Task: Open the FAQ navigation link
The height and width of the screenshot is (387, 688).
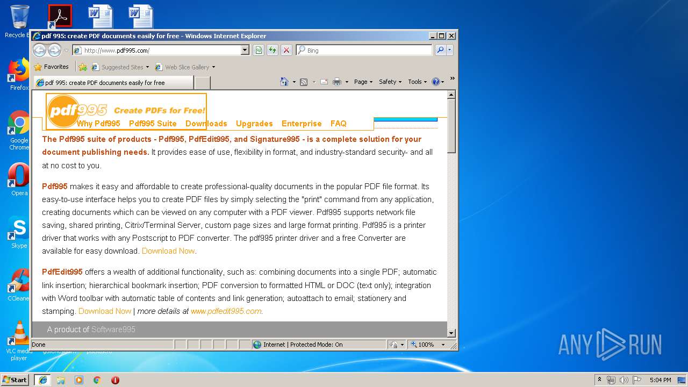Action: click(339, 124)
